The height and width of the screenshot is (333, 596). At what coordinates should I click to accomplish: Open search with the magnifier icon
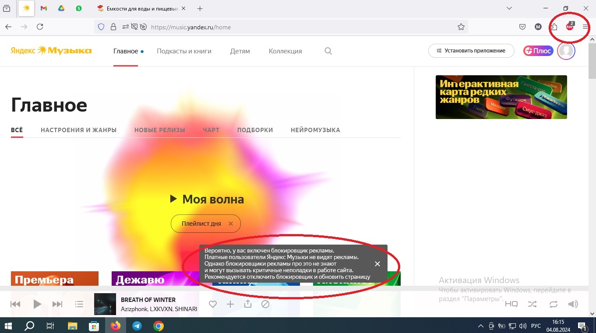[328, 51]
